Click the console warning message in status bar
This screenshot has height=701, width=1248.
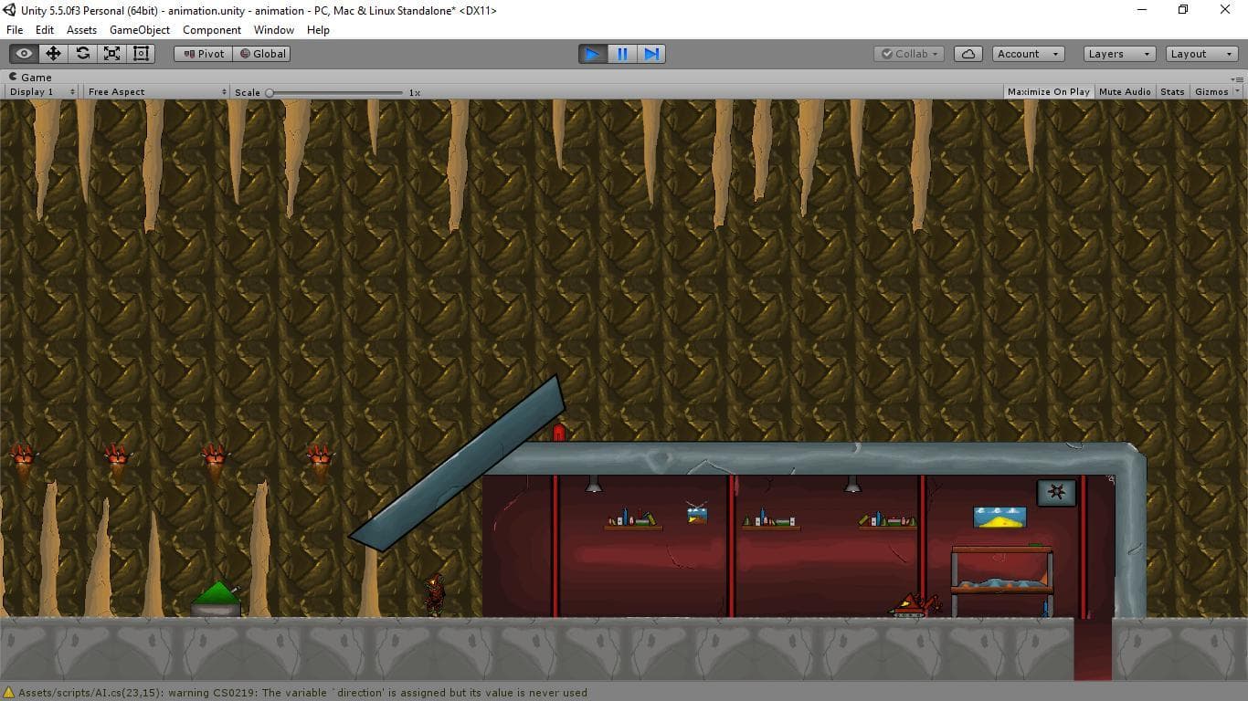pyautogui.click(x=302, y=693)
